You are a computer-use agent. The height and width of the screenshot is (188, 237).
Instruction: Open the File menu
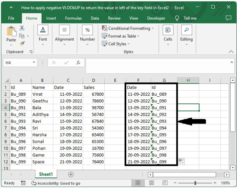pos(11,18)
